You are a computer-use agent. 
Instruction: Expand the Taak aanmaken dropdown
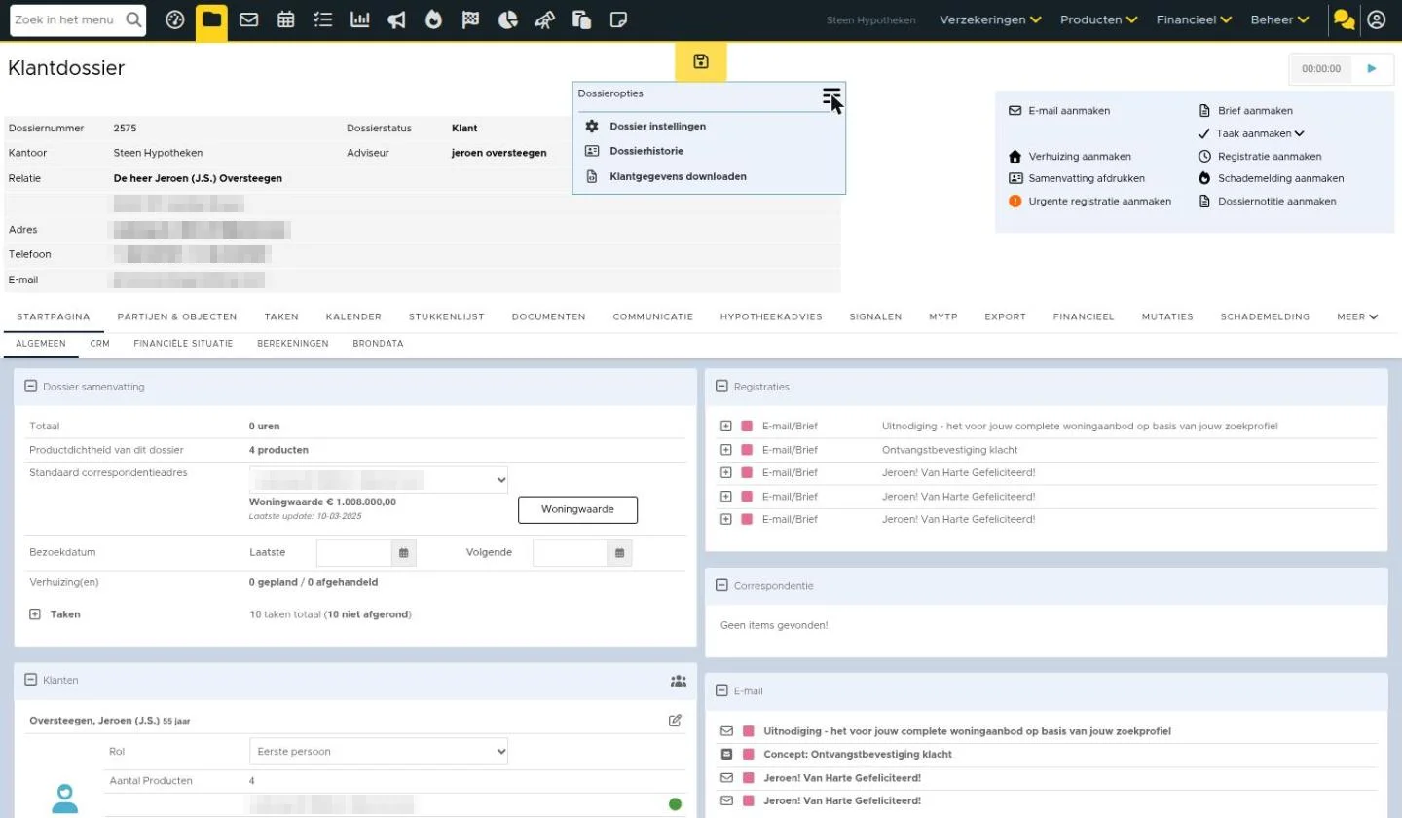pyautogui.click(x=1260, y=133)
